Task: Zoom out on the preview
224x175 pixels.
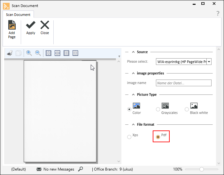Action: click(x=38, y=53)
